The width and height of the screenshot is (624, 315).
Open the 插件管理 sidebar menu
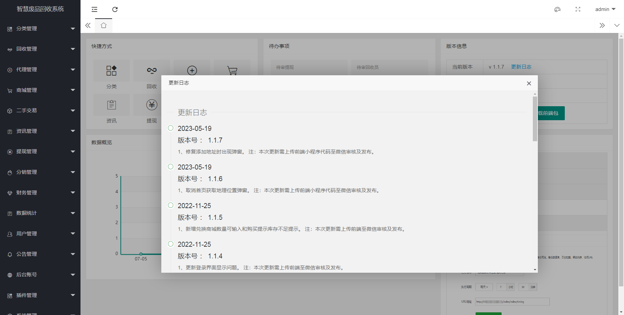point(40,295)
